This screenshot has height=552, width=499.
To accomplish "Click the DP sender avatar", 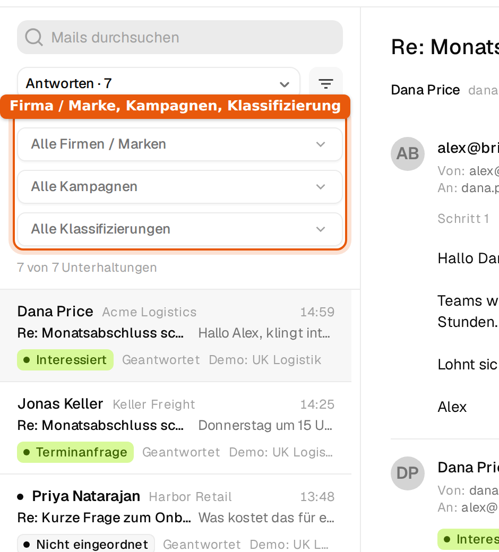I will click(408, 473).
